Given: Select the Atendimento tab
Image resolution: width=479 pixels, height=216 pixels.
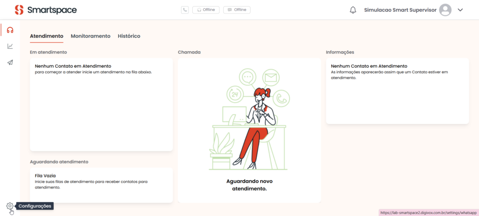Looking at the screenshot, I should pos(46,36).
